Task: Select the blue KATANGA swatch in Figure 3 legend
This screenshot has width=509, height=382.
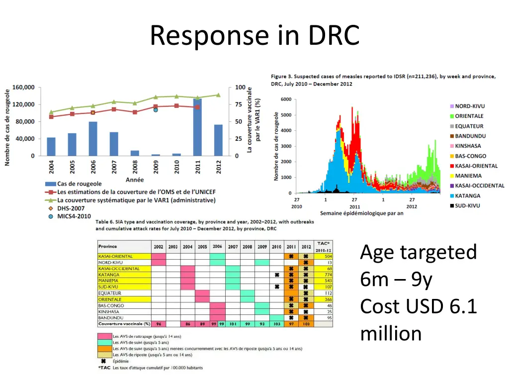Action: [452, 196]
